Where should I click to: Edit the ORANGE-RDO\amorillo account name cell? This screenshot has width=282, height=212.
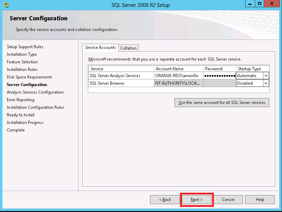(179, 76)
